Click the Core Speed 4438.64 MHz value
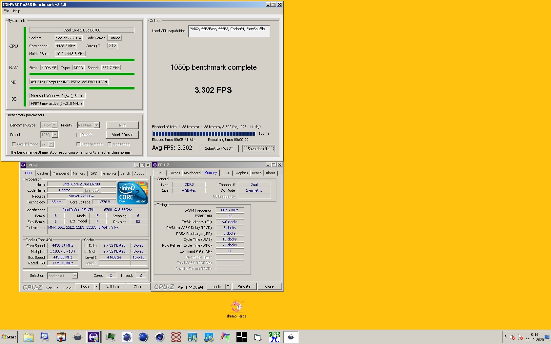Image resolution: width=551 pixels, height=344 pixels. (63, 245)
